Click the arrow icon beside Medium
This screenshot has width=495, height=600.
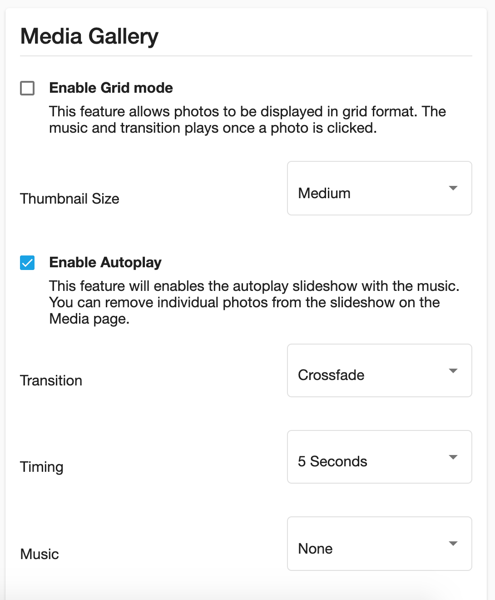point(453,188)
